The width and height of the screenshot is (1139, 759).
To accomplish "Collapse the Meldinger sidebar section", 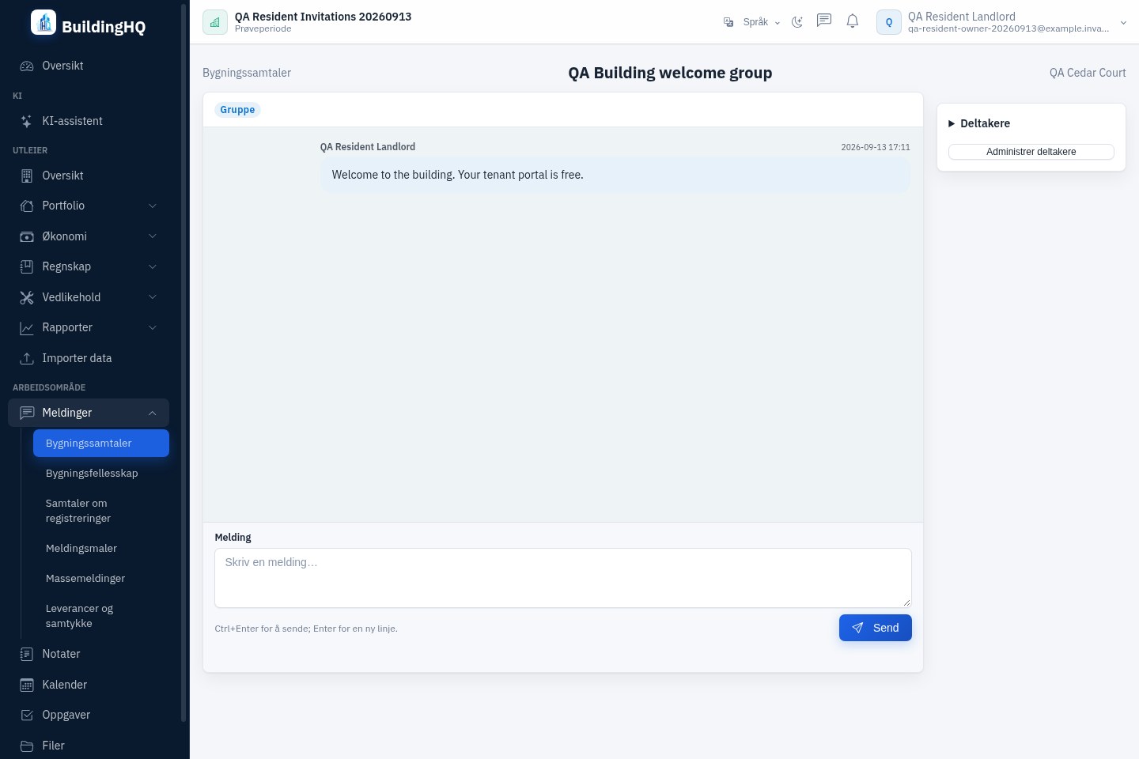I will 89,413.
